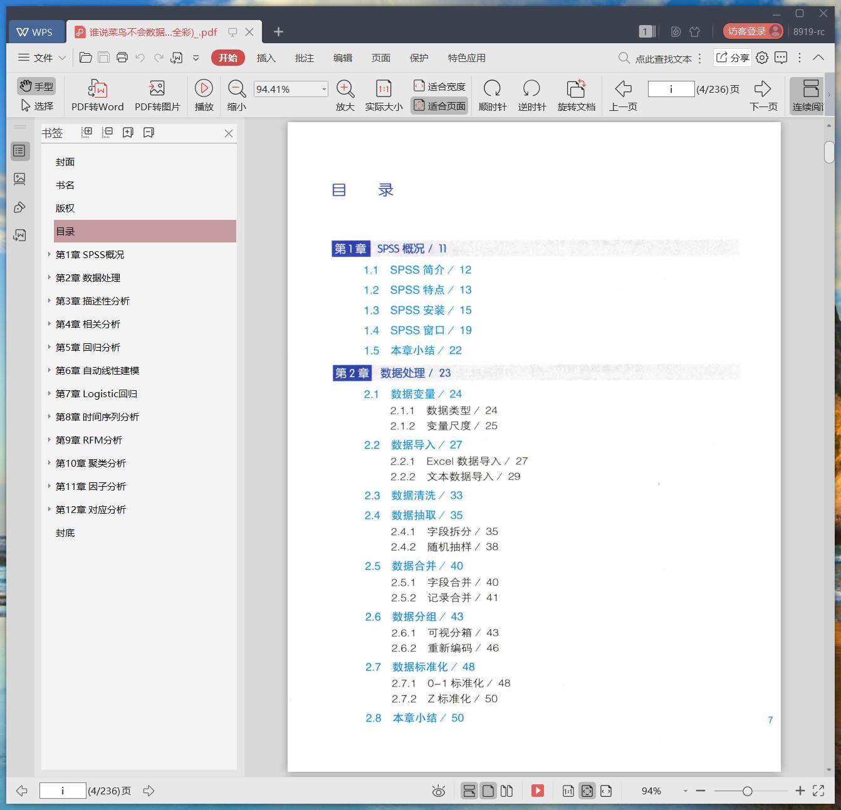The height and width of the screenshot is (810, 841).
Task: Click the page number field in toolbar
Action: 671,89
